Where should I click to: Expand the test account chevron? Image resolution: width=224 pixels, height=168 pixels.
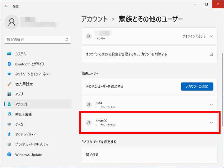point(211,105)
